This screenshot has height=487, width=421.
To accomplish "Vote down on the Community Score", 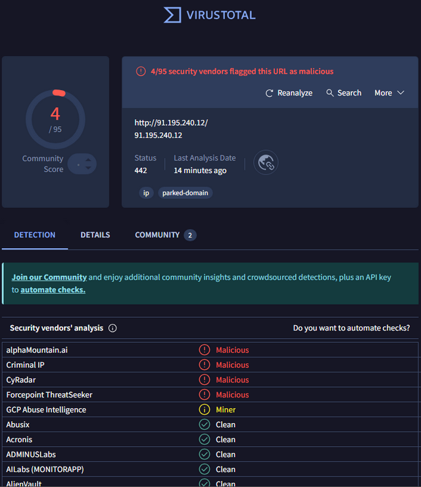I will tap(89, 168).
